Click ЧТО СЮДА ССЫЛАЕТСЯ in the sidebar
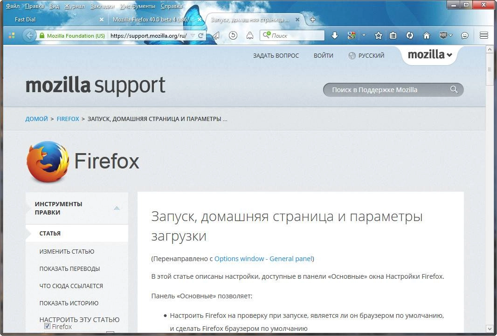Viewport: 497px width, 336px height. (71, 286)
